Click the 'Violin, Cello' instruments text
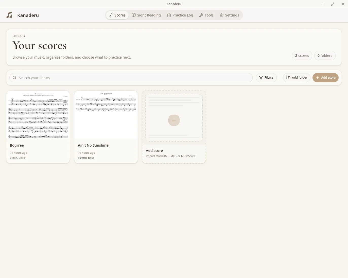 click(18, 158)
